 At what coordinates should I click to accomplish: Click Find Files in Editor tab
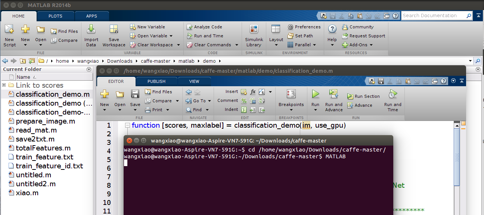click(x=159, y=92)
